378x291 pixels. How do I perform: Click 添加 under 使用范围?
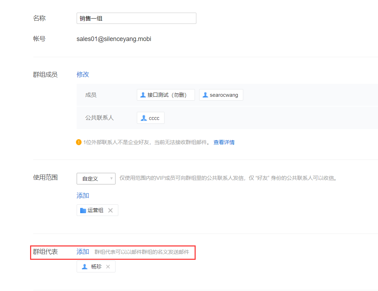coord(83,196)
